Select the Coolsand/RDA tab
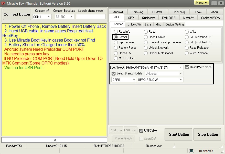The height and width of the screenshot is (154, 225). (210, 18)
